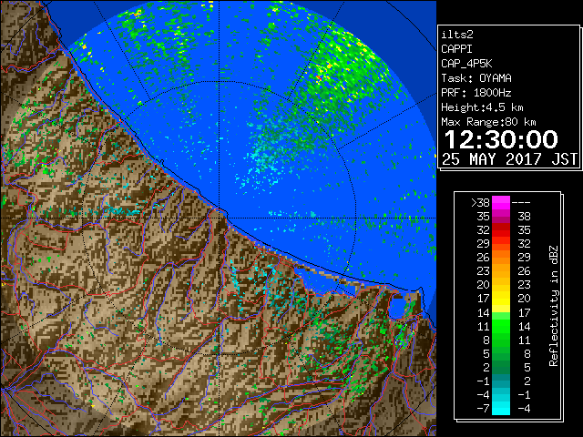Click the 'Task: OYAMA' line
Image resolution: width=583 pixels, height=437 pixels.
476,78
